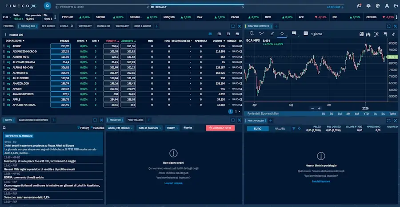Select grid view icon in Nasdaq panel
The height and width of the screenshot is (207, 400).
219,34
